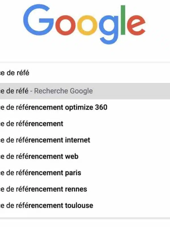Click the bold word "rennes"
Viewport: 170px width, 227px height.
point(76,189)
